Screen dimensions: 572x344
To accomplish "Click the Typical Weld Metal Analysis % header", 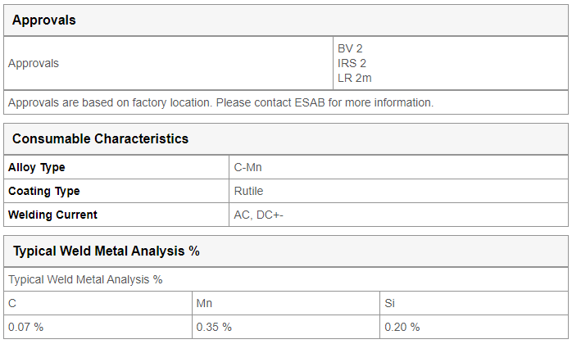I will (107, 251).
